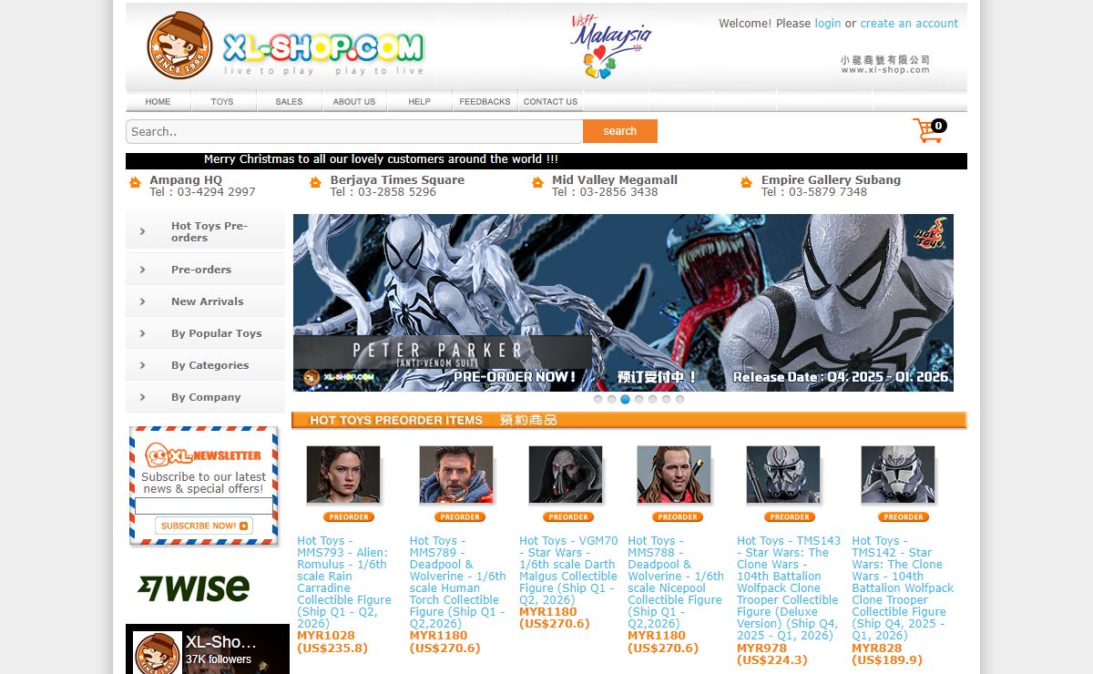Open Hot Toys MMS789 Human Torch link
This screenshot has height=674, width=1093.
457,582
